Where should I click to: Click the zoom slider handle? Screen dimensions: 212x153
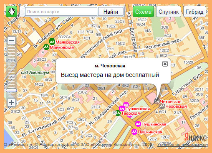click(11, 91)
